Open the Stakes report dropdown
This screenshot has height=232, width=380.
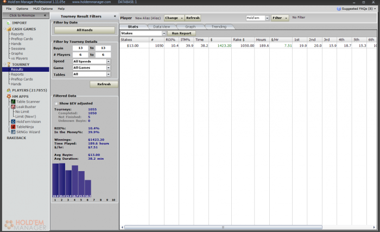pos(164,33)
